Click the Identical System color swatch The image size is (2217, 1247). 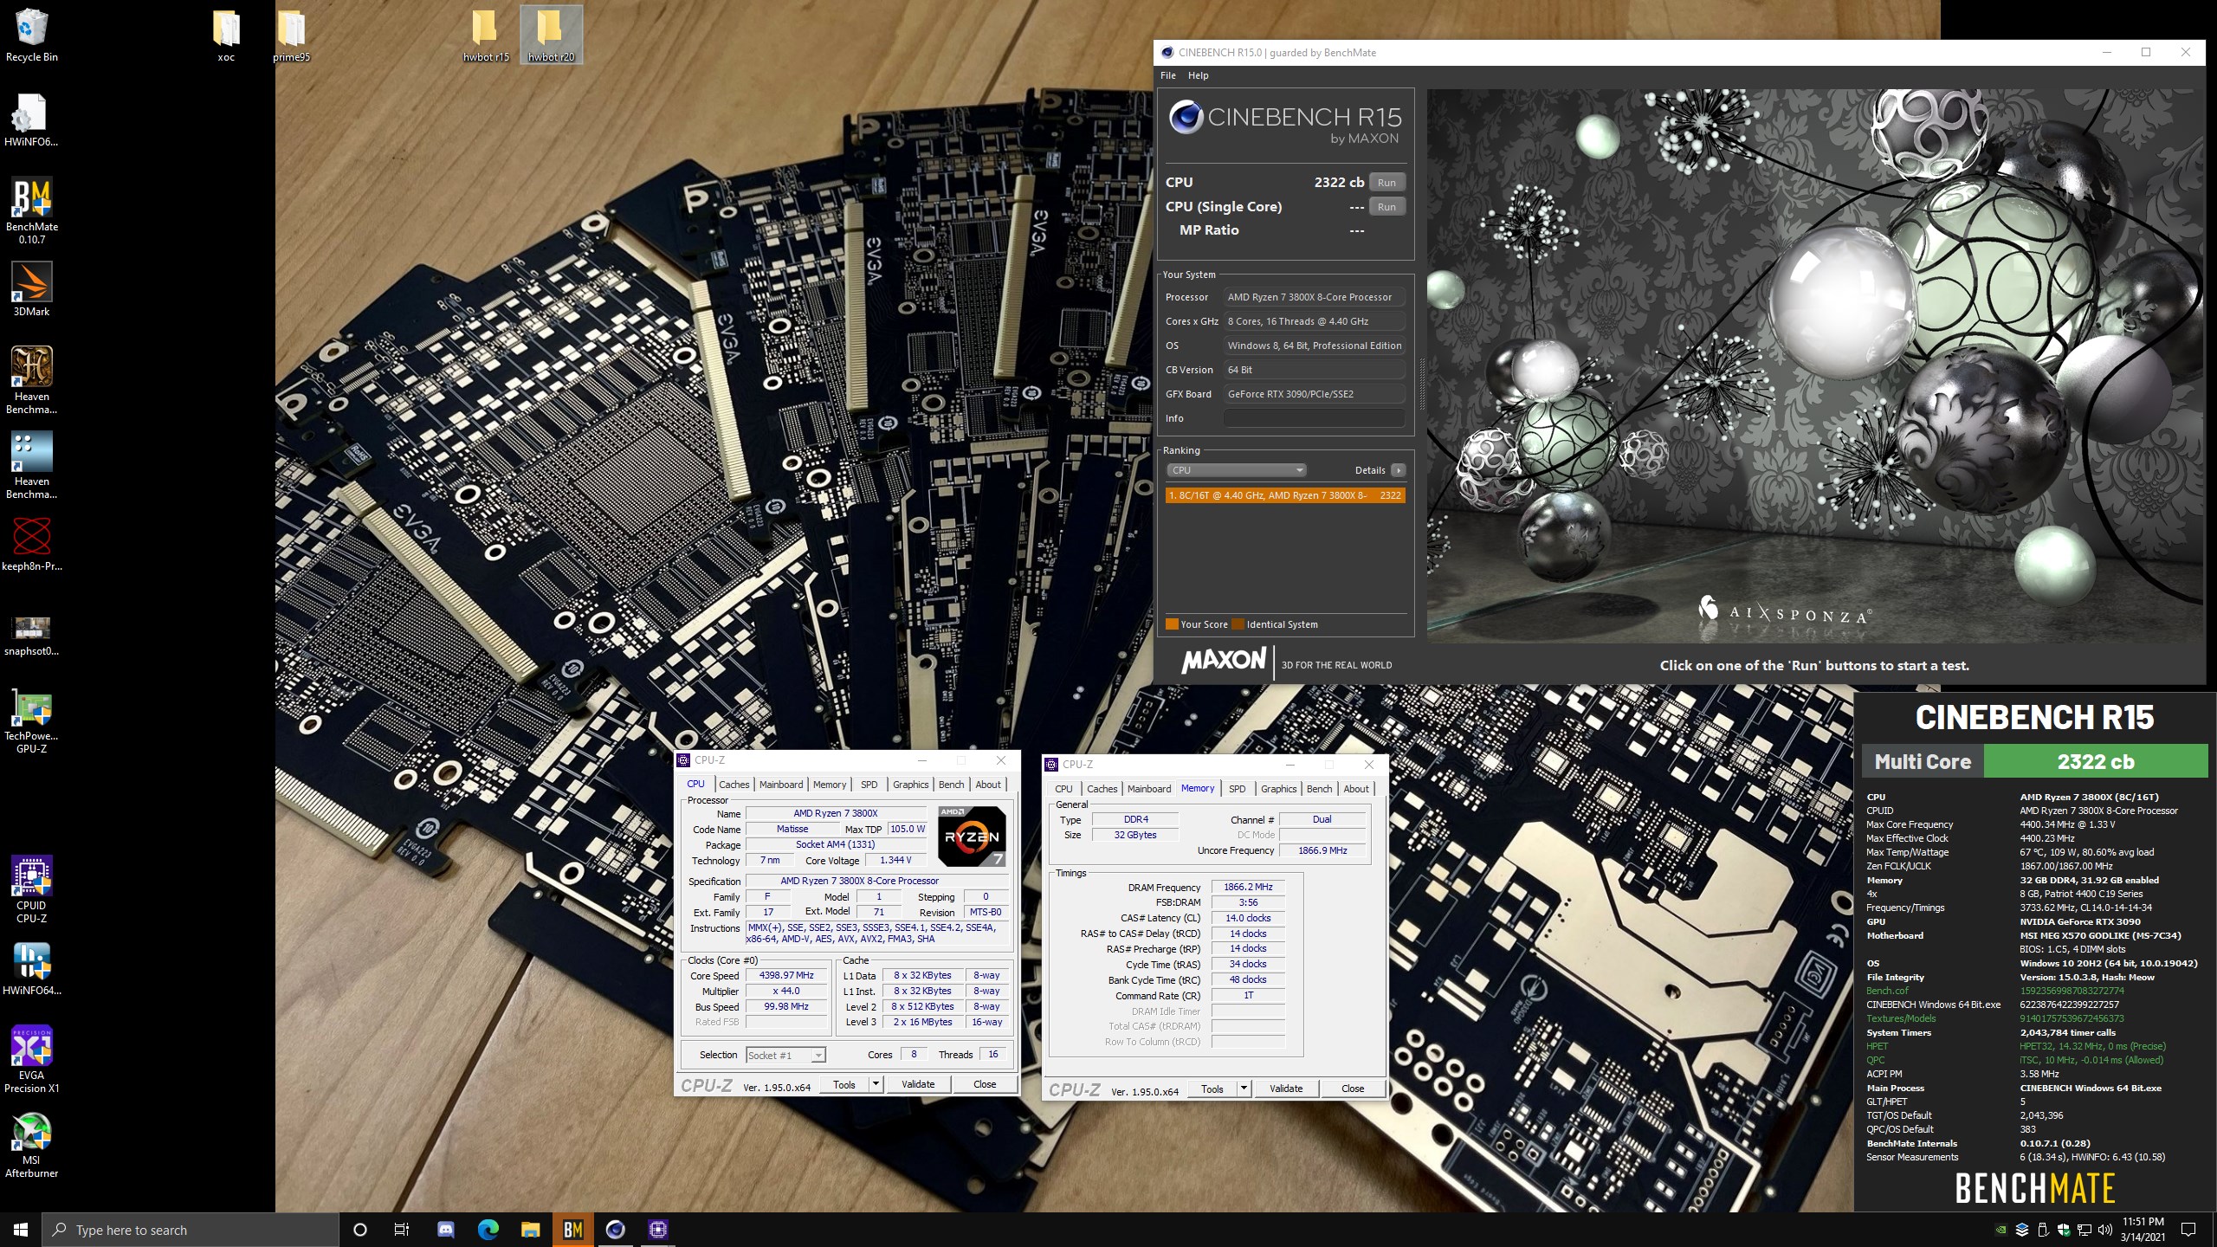(1238, 624)
